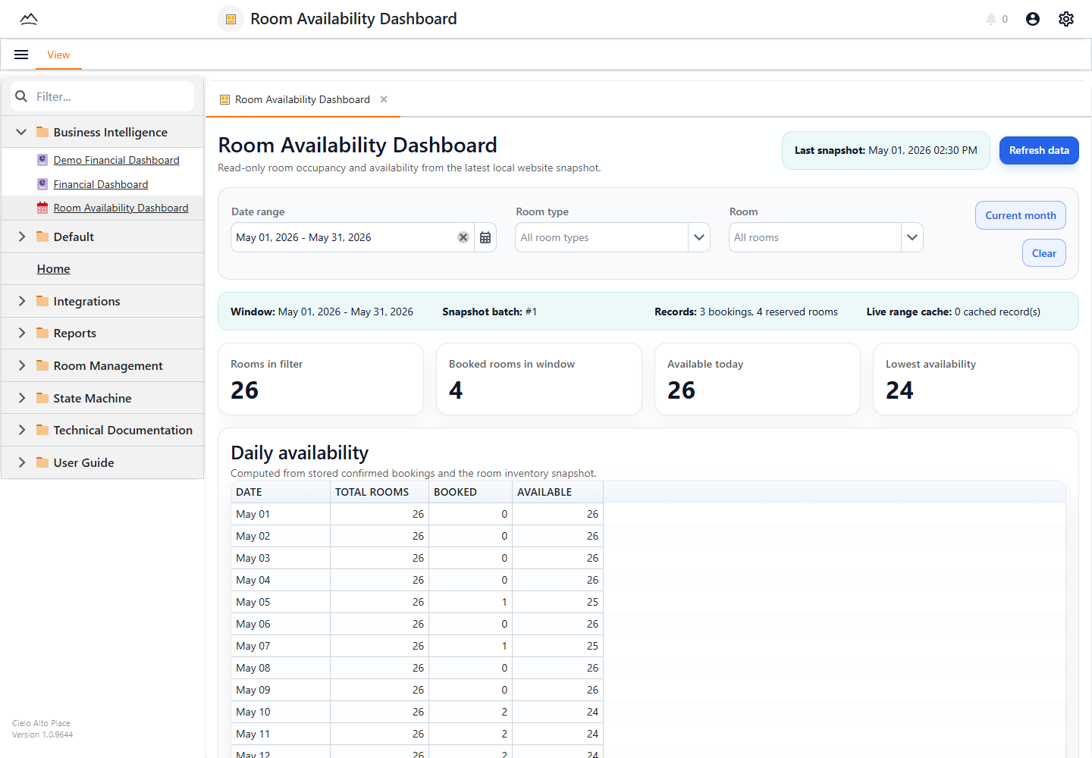Open the Room Availability Dashboard sidebar link
Screen dimensions: 1092x758
point(121,208)
